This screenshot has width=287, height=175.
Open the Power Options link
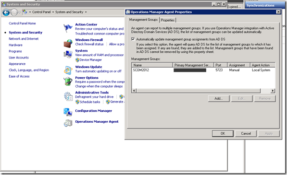[87, 78]
